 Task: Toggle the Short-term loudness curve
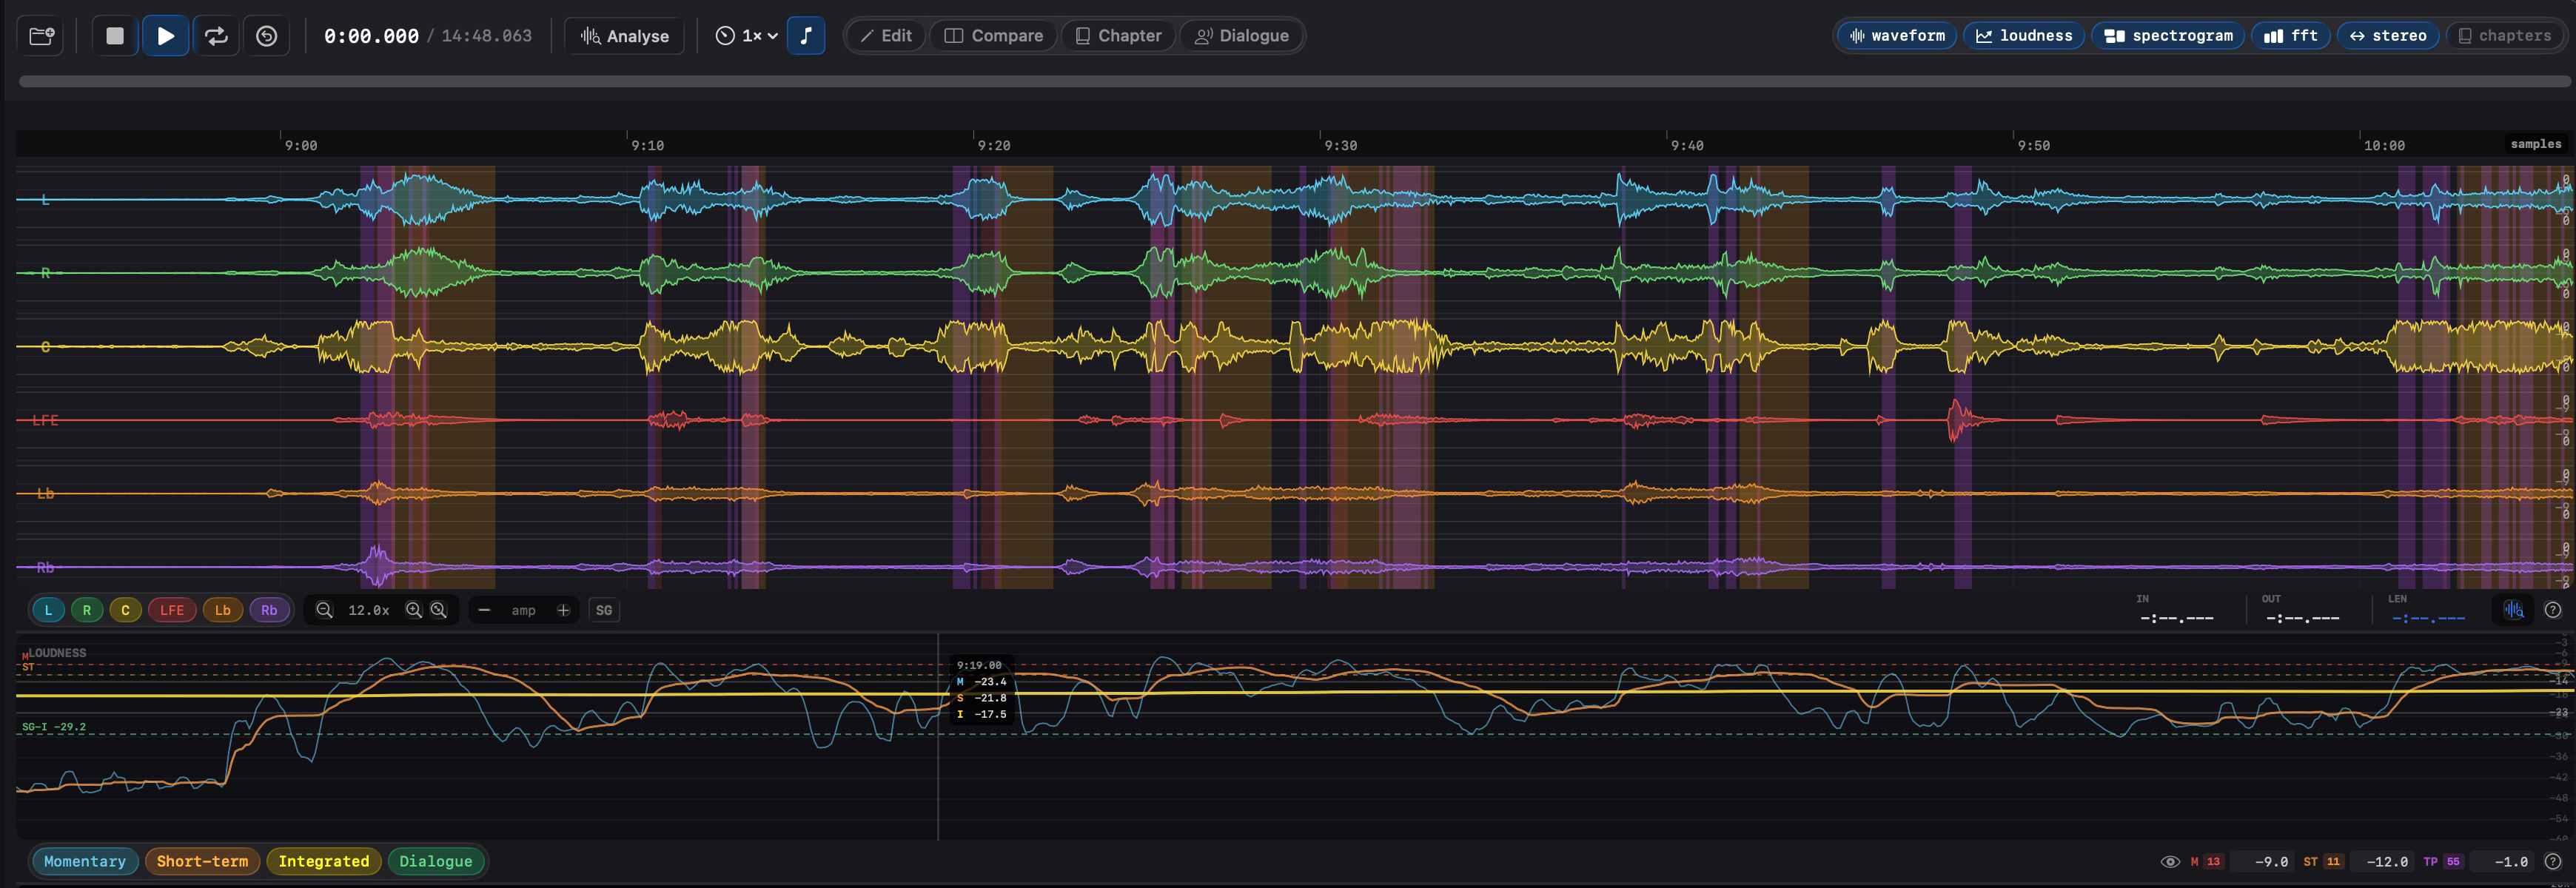202,861
